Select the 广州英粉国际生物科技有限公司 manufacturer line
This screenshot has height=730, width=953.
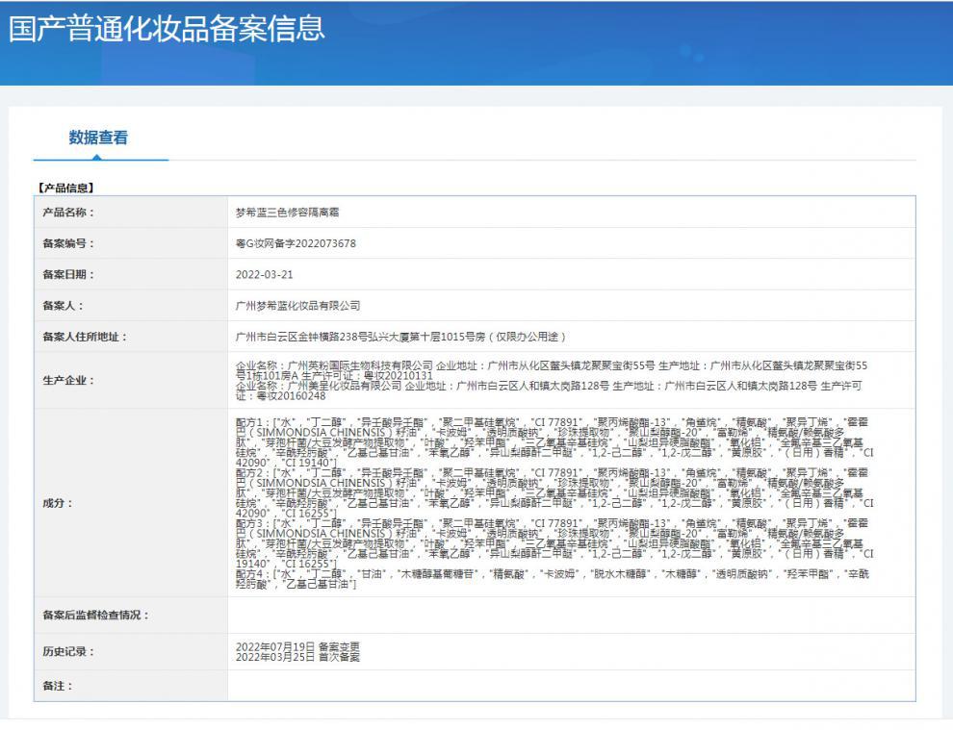coord(552,370)
